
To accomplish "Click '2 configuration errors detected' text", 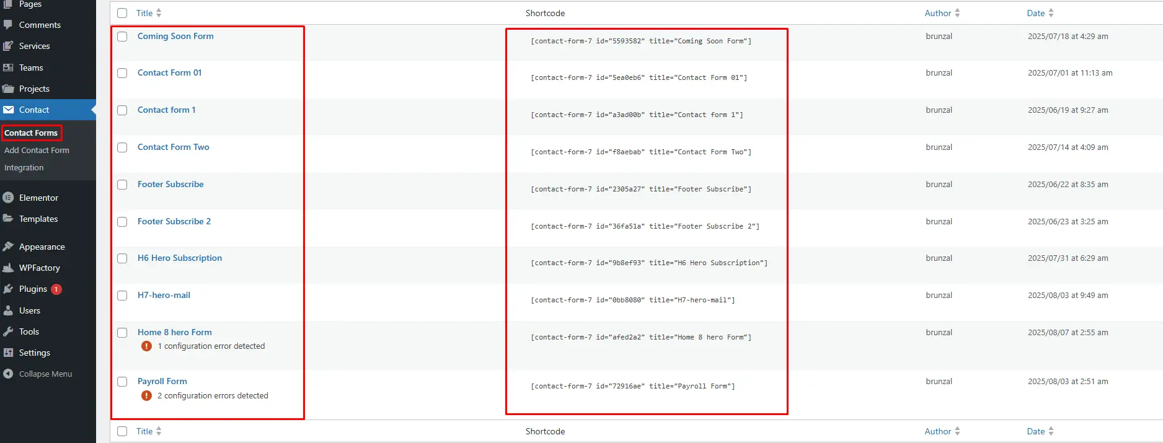I will pos(213,395).
